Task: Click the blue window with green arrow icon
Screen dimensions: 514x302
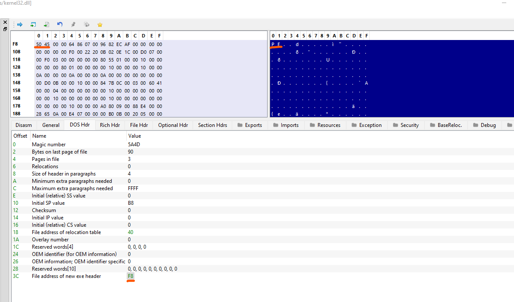Action: pyautogui.click(x=33, y=25)
